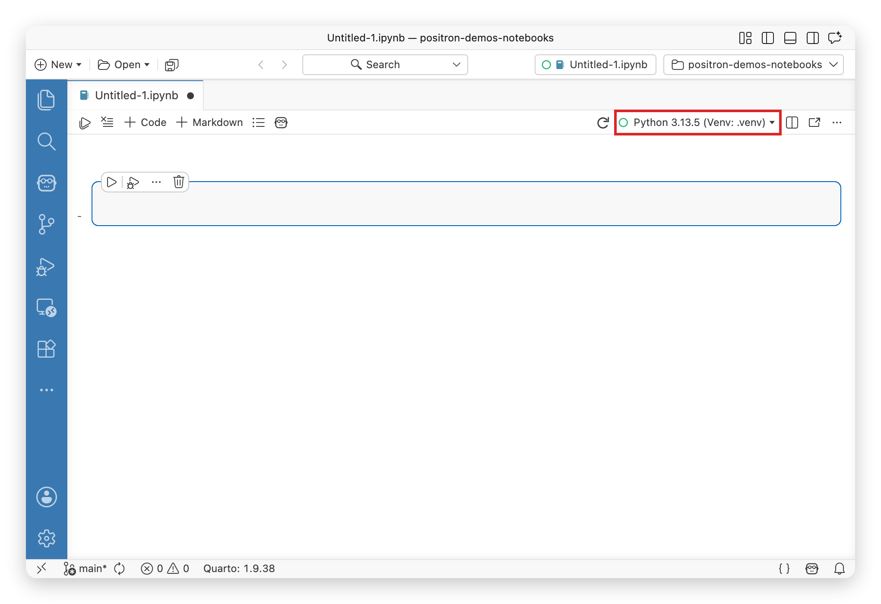Navigate forward with right arrow
The height and width of the screenshot is (604, 881).
(284, 65)
